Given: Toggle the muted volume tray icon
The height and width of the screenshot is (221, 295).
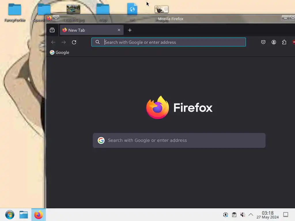Looking at the screenshot, I should 243,215.
